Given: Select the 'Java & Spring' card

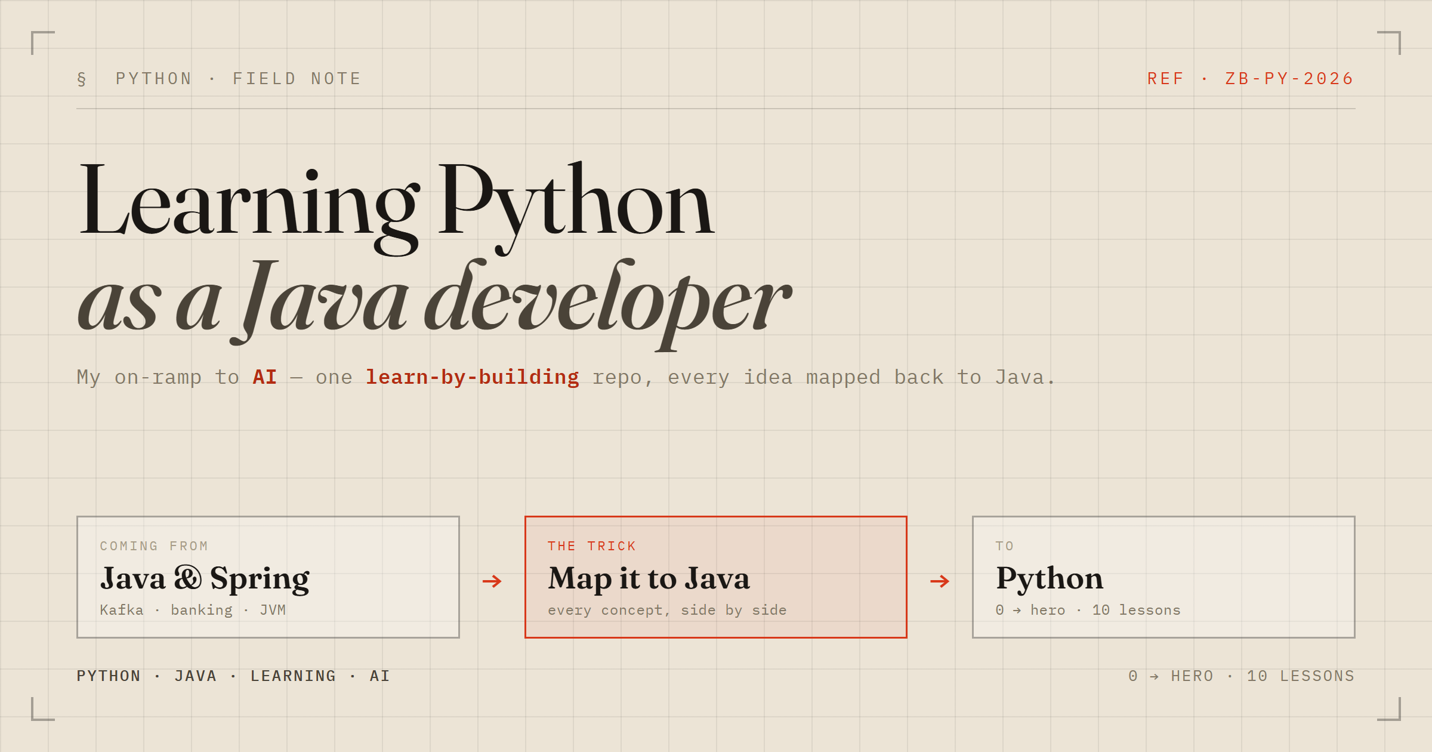Looking at the screenshot, I should click(x=268, y=577).
